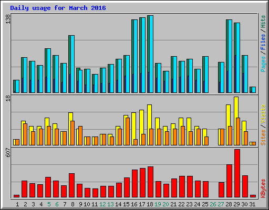This screenshot has height=210, width=269.
Task: Click the day '21' label on the x-axis
Action: (x=173, y=204)
